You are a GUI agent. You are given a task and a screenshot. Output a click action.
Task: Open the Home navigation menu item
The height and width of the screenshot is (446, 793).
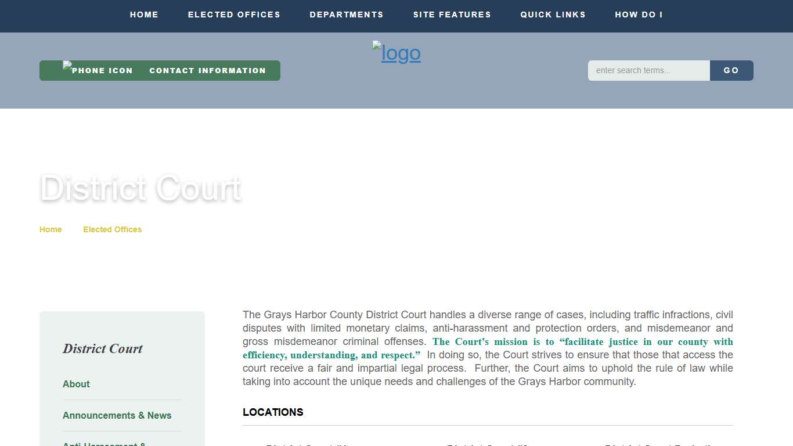click(144, 15)
